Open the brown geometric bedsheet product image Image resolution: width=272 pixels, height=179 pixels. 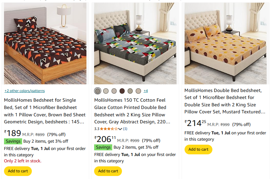45,43
